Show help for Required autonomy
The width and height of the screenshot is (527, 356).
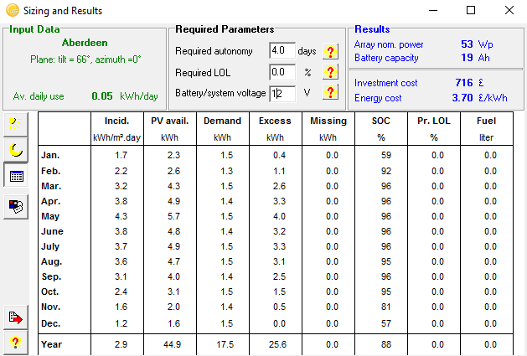(331, 52)
